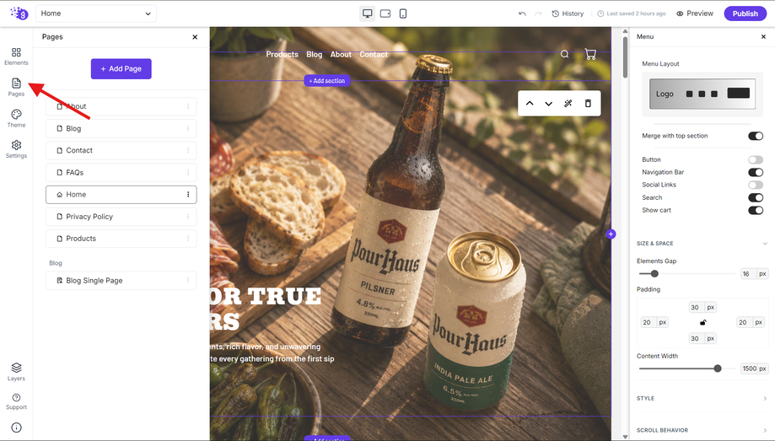Select the Contact page

pos(121,150)
